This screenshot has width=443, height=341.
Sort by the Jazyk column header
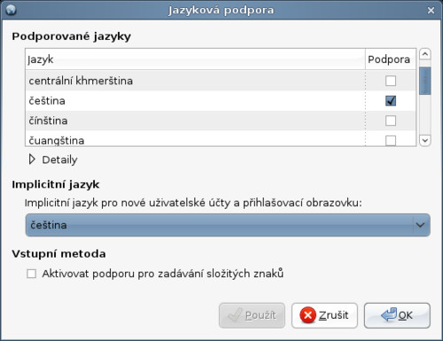pos(195,59)
